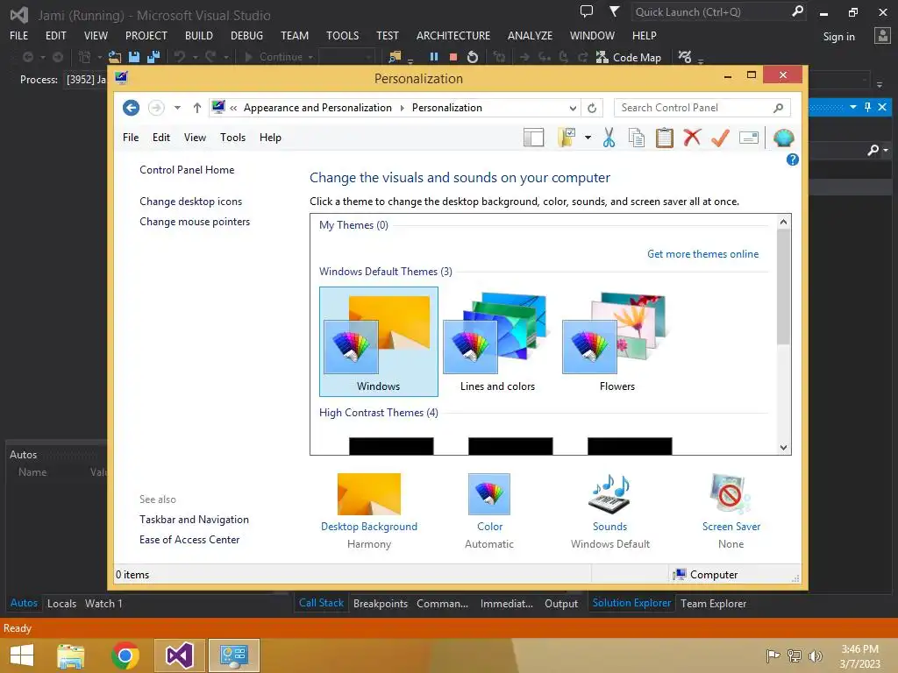
Task: Refresh the Personalization address bar
Action: point(592,108)
